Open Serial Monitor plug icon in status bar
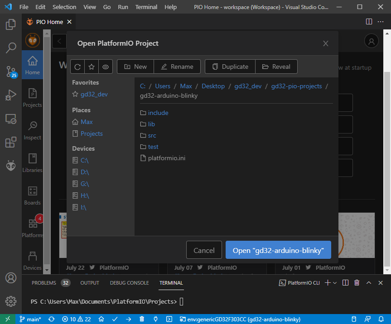The width and height of the screenshot is (391, 324). point(155,319)
